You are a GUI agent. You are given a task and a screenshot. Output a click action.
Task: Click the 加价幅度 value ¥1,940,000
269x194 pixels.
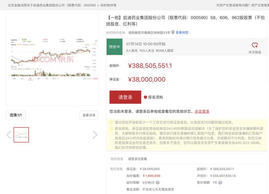(x=151, y=176)
